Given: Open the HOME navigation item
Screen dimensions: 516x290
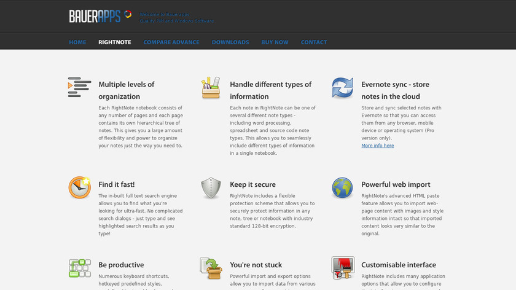Looking at the screenshot, I should [x=77, y=42].
